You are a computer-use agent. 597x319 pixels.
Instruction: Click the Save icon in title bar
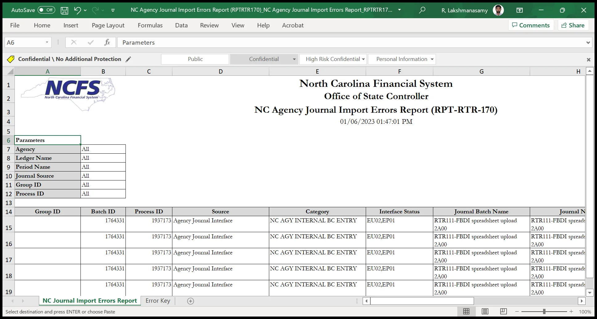coord(64,10)
